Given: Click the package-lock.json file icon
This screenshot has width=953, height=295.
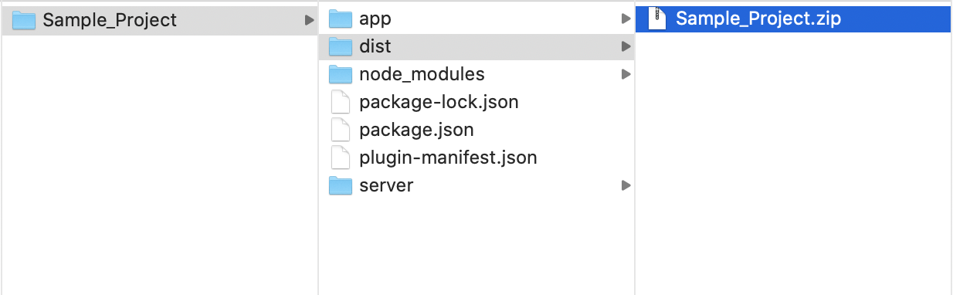Looking at the screenshot, I should click(341, 102).
